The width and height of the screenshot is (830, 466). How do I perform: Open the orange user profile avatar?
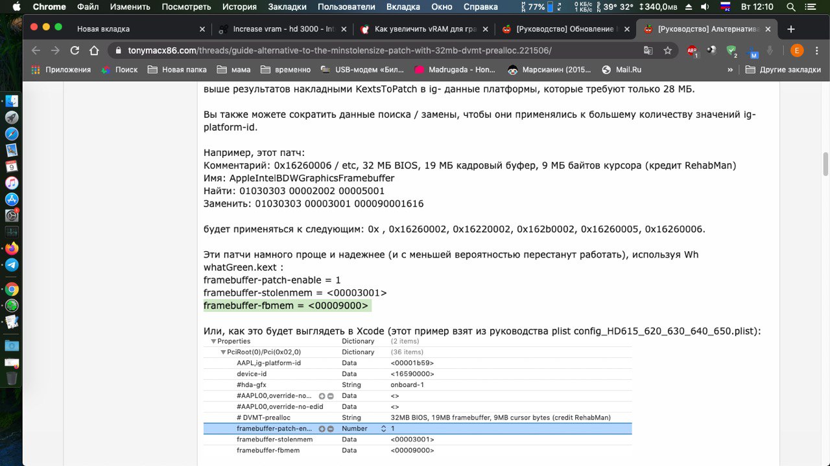(797, 50)
